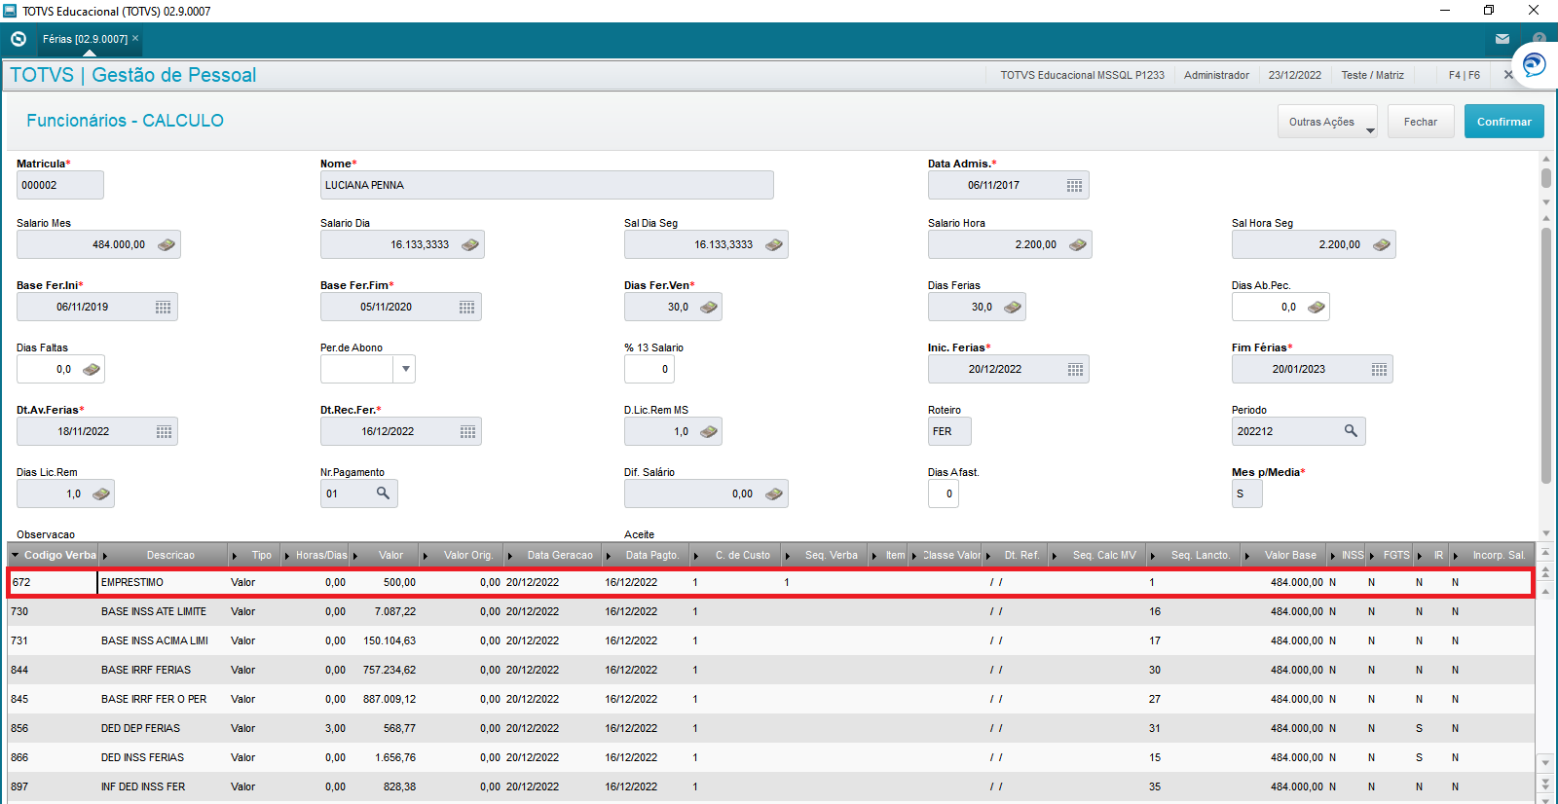Click the Administrador user label
Screen dimensions: 1558x804
[1216, 75]
